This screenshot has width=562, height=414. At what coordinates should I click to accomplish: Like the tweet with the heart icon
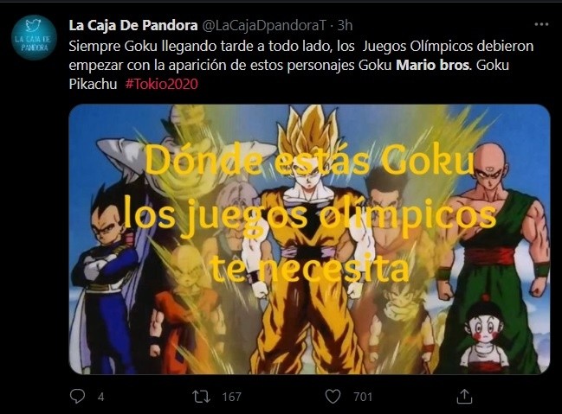tap(333, 397)
